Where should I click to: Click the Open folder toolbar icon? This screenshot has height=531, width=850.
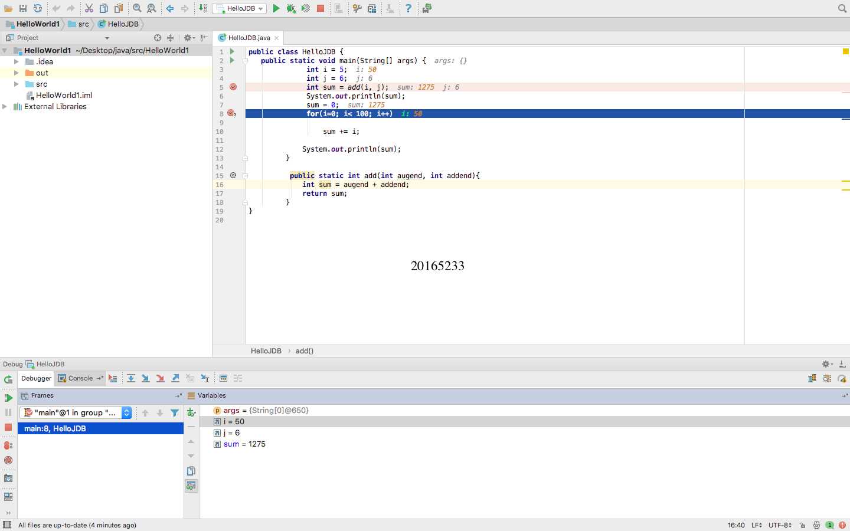click(8, 8)
